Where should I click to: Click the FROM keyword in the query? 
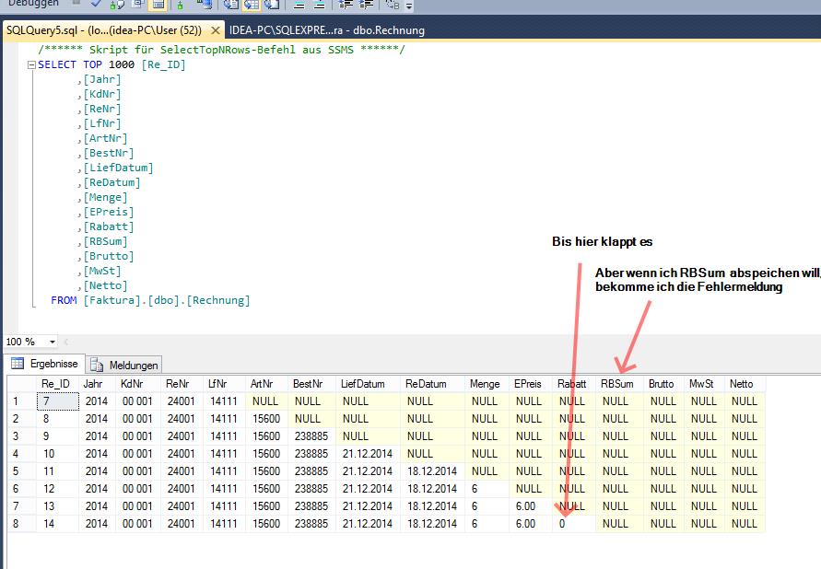click(64, 301)
